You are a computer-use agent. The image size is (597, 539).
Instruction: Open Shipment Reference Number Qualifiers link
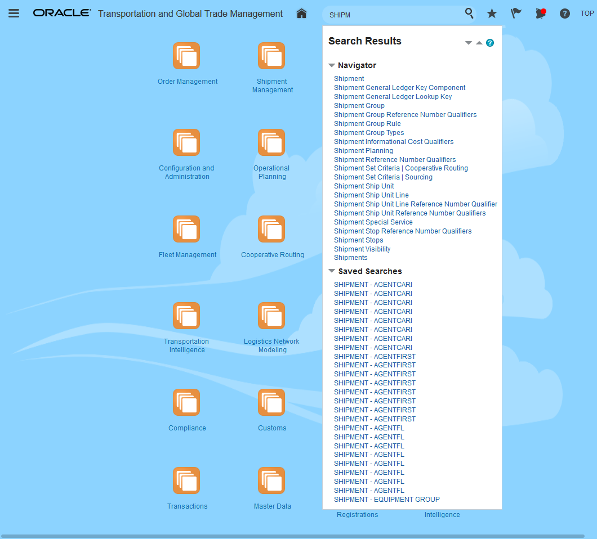pyautogui.click(x=394, y=159)
